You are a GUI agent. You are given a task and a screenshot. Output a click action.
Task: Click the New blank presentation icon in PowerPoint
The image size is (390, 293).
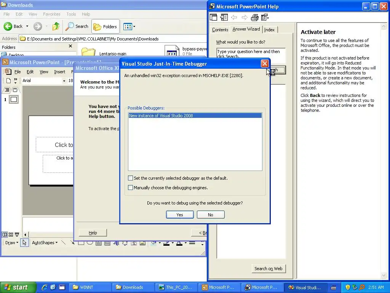point(8,80)
